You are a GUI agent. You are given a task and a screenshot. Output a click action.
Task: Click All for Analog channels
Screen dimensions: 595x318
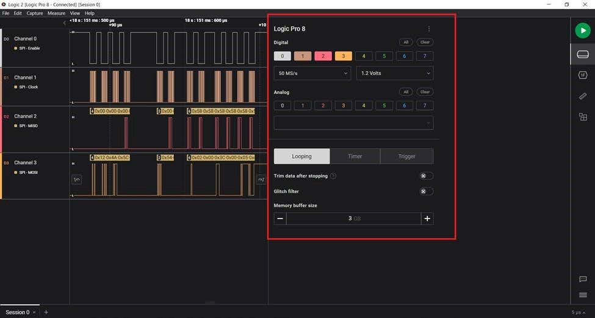pyautogui.click(x=406, y=92)
